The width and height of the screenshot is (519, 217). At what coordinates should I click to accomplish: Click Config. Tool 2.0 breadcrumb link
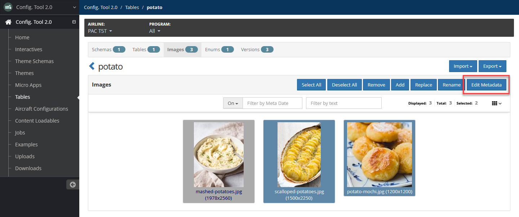(101, 7)
